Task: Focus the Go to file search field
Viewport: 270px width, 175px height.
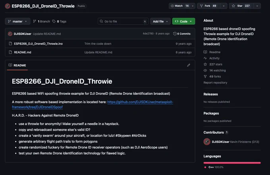Action: (123, 21)
